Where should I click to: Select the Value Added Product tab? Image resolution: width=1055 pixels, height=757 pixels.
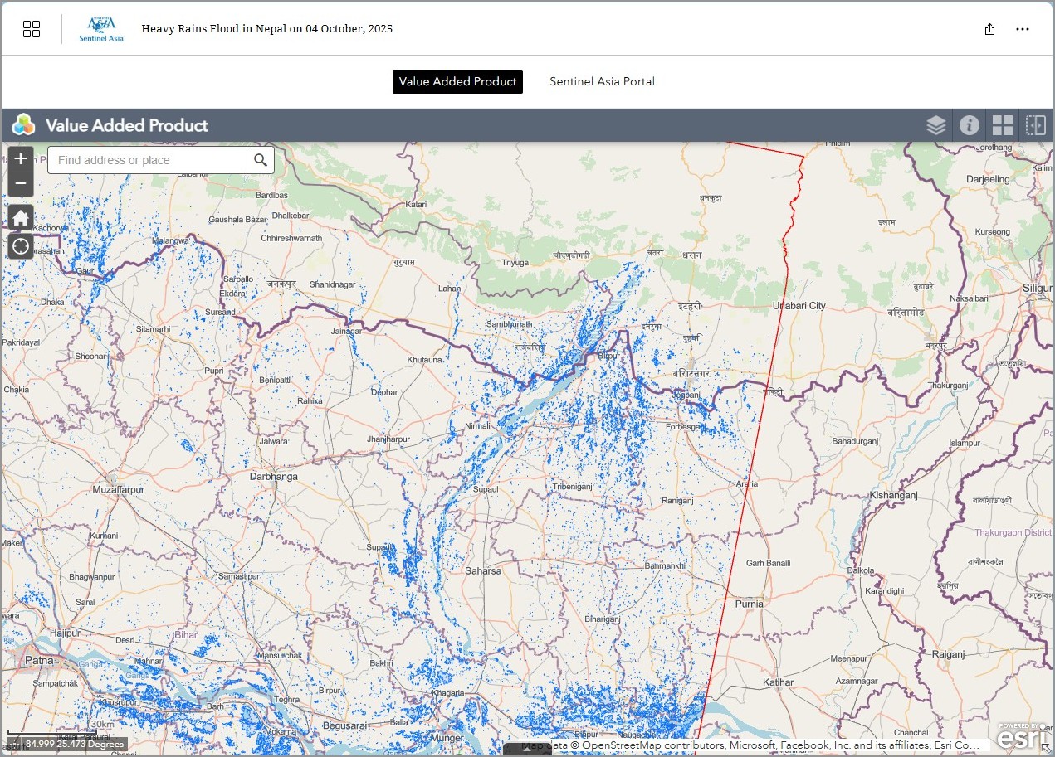(x=457, y=81)
